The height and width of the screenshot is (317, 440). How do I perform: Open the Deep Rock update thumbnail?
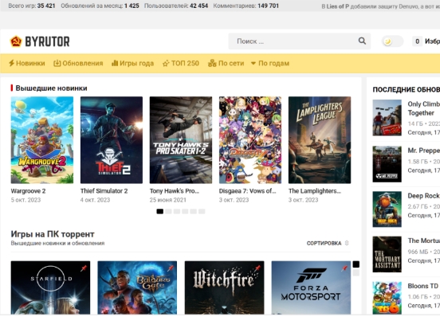pos(387,209)
